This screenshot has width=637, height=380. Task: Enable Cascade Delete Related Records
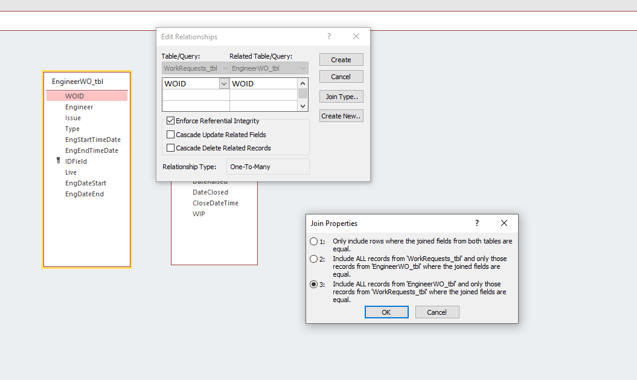point(171,148)
